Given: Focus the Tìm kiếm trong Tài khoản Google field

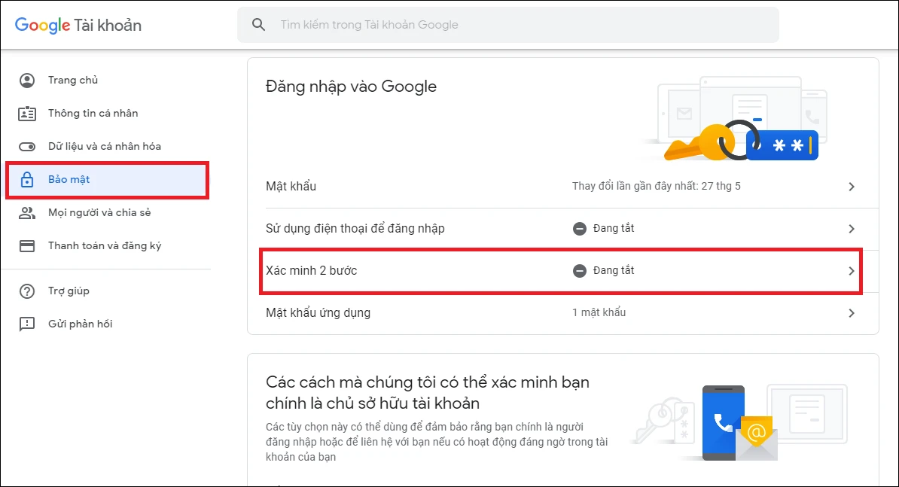Looking at the screenshot, I should point(520,25).
